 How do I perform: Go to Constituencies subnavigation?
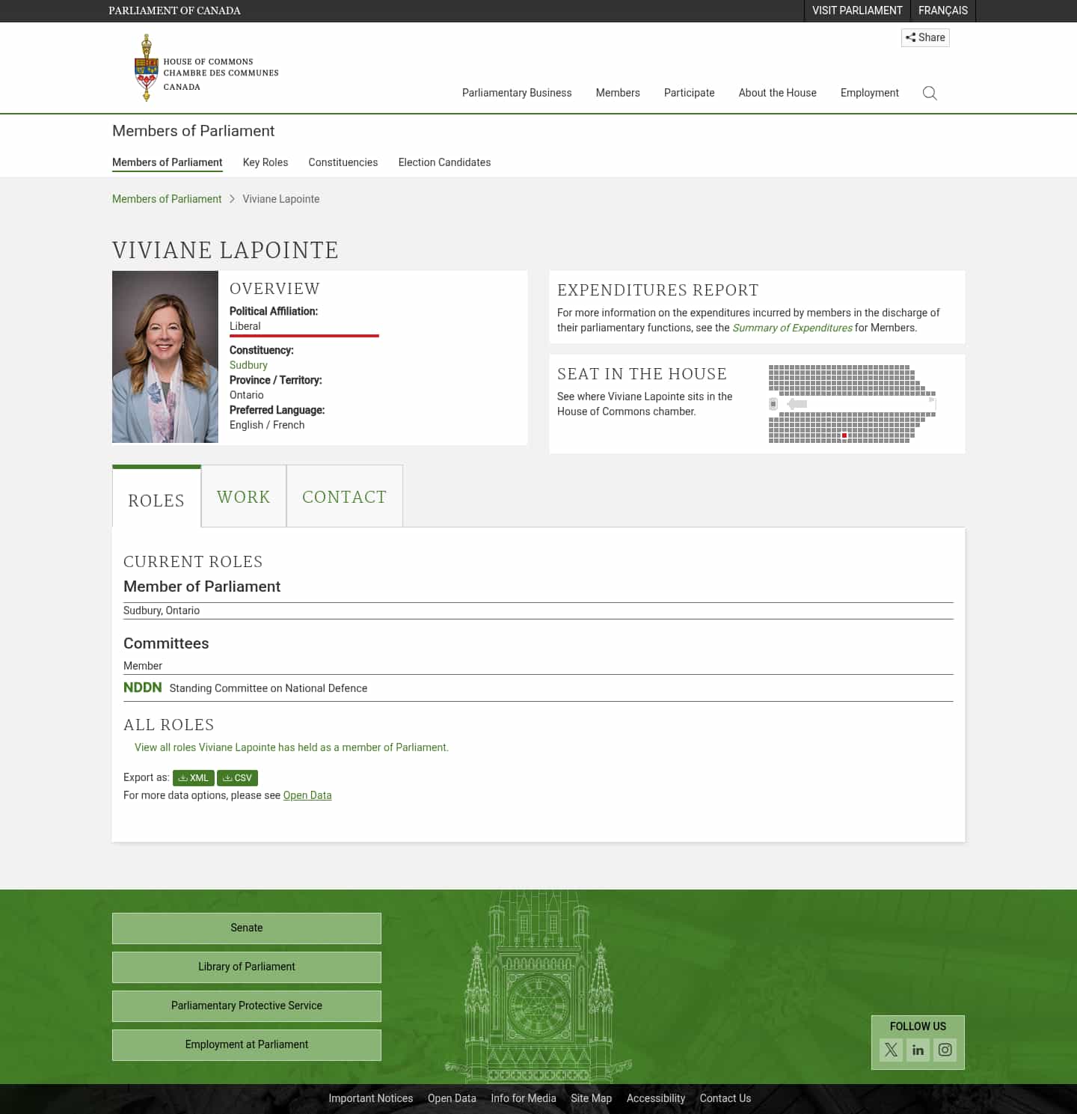(343, 162)
